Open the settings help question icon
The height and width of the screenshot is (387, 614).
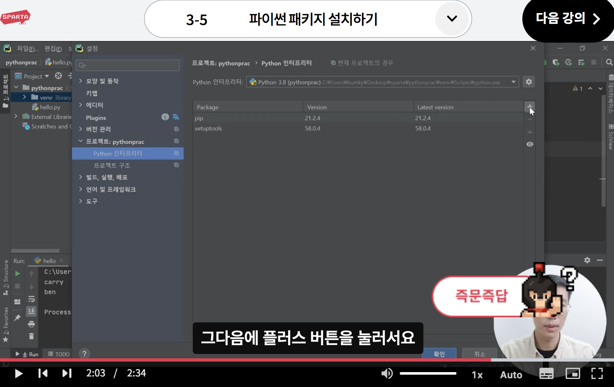click(x=84, y=353)
